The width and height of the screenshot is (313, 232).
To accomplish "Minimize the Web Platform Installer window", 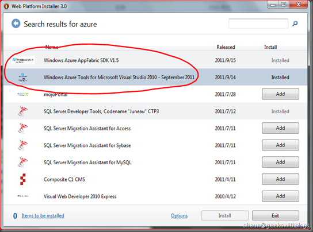I will click(x=273, y=5).
